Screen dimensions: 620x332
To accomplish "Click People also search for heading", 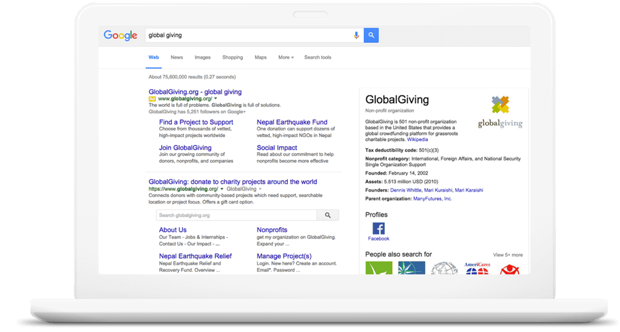I will pos(399,254).
